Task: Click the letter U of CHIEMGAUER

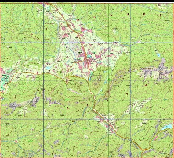Action: point(128,14)
